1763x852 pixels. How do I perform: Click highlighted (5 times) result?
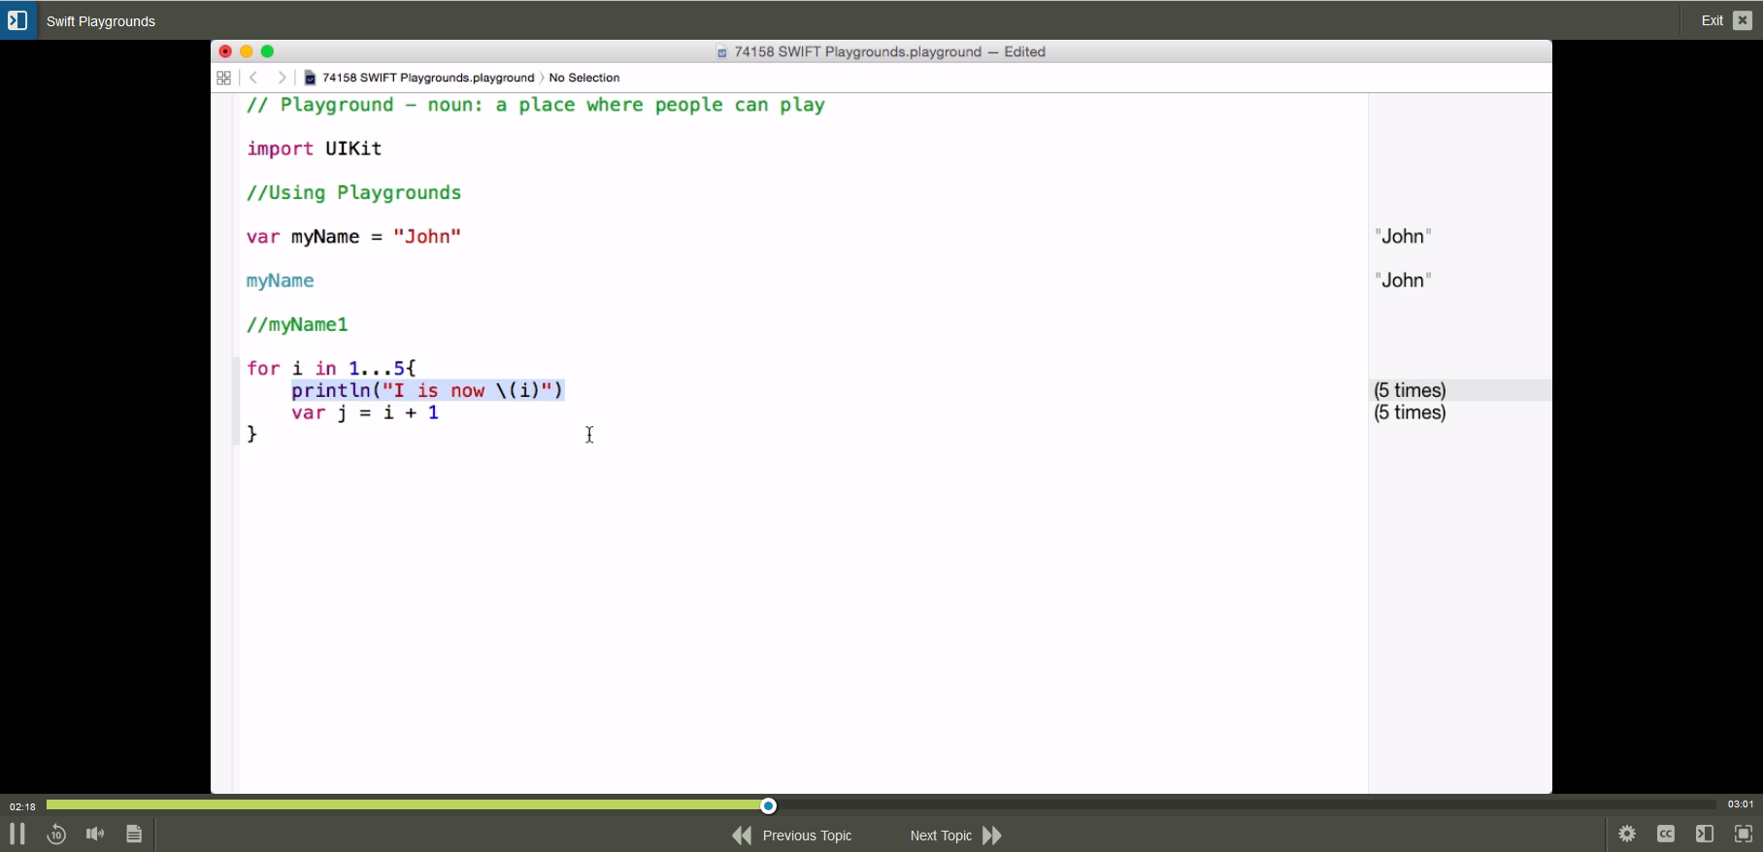[1411, 390]
